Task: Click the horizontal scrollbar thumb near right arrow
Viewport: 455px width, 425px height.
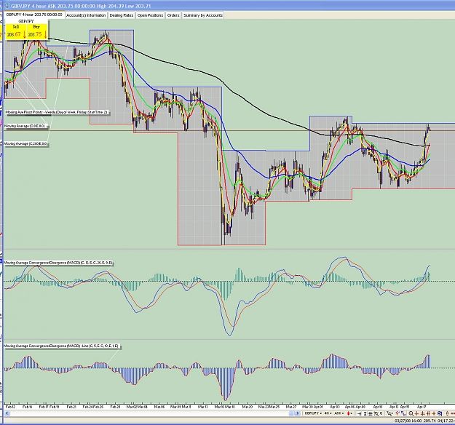Action: [x=292, y=413]
